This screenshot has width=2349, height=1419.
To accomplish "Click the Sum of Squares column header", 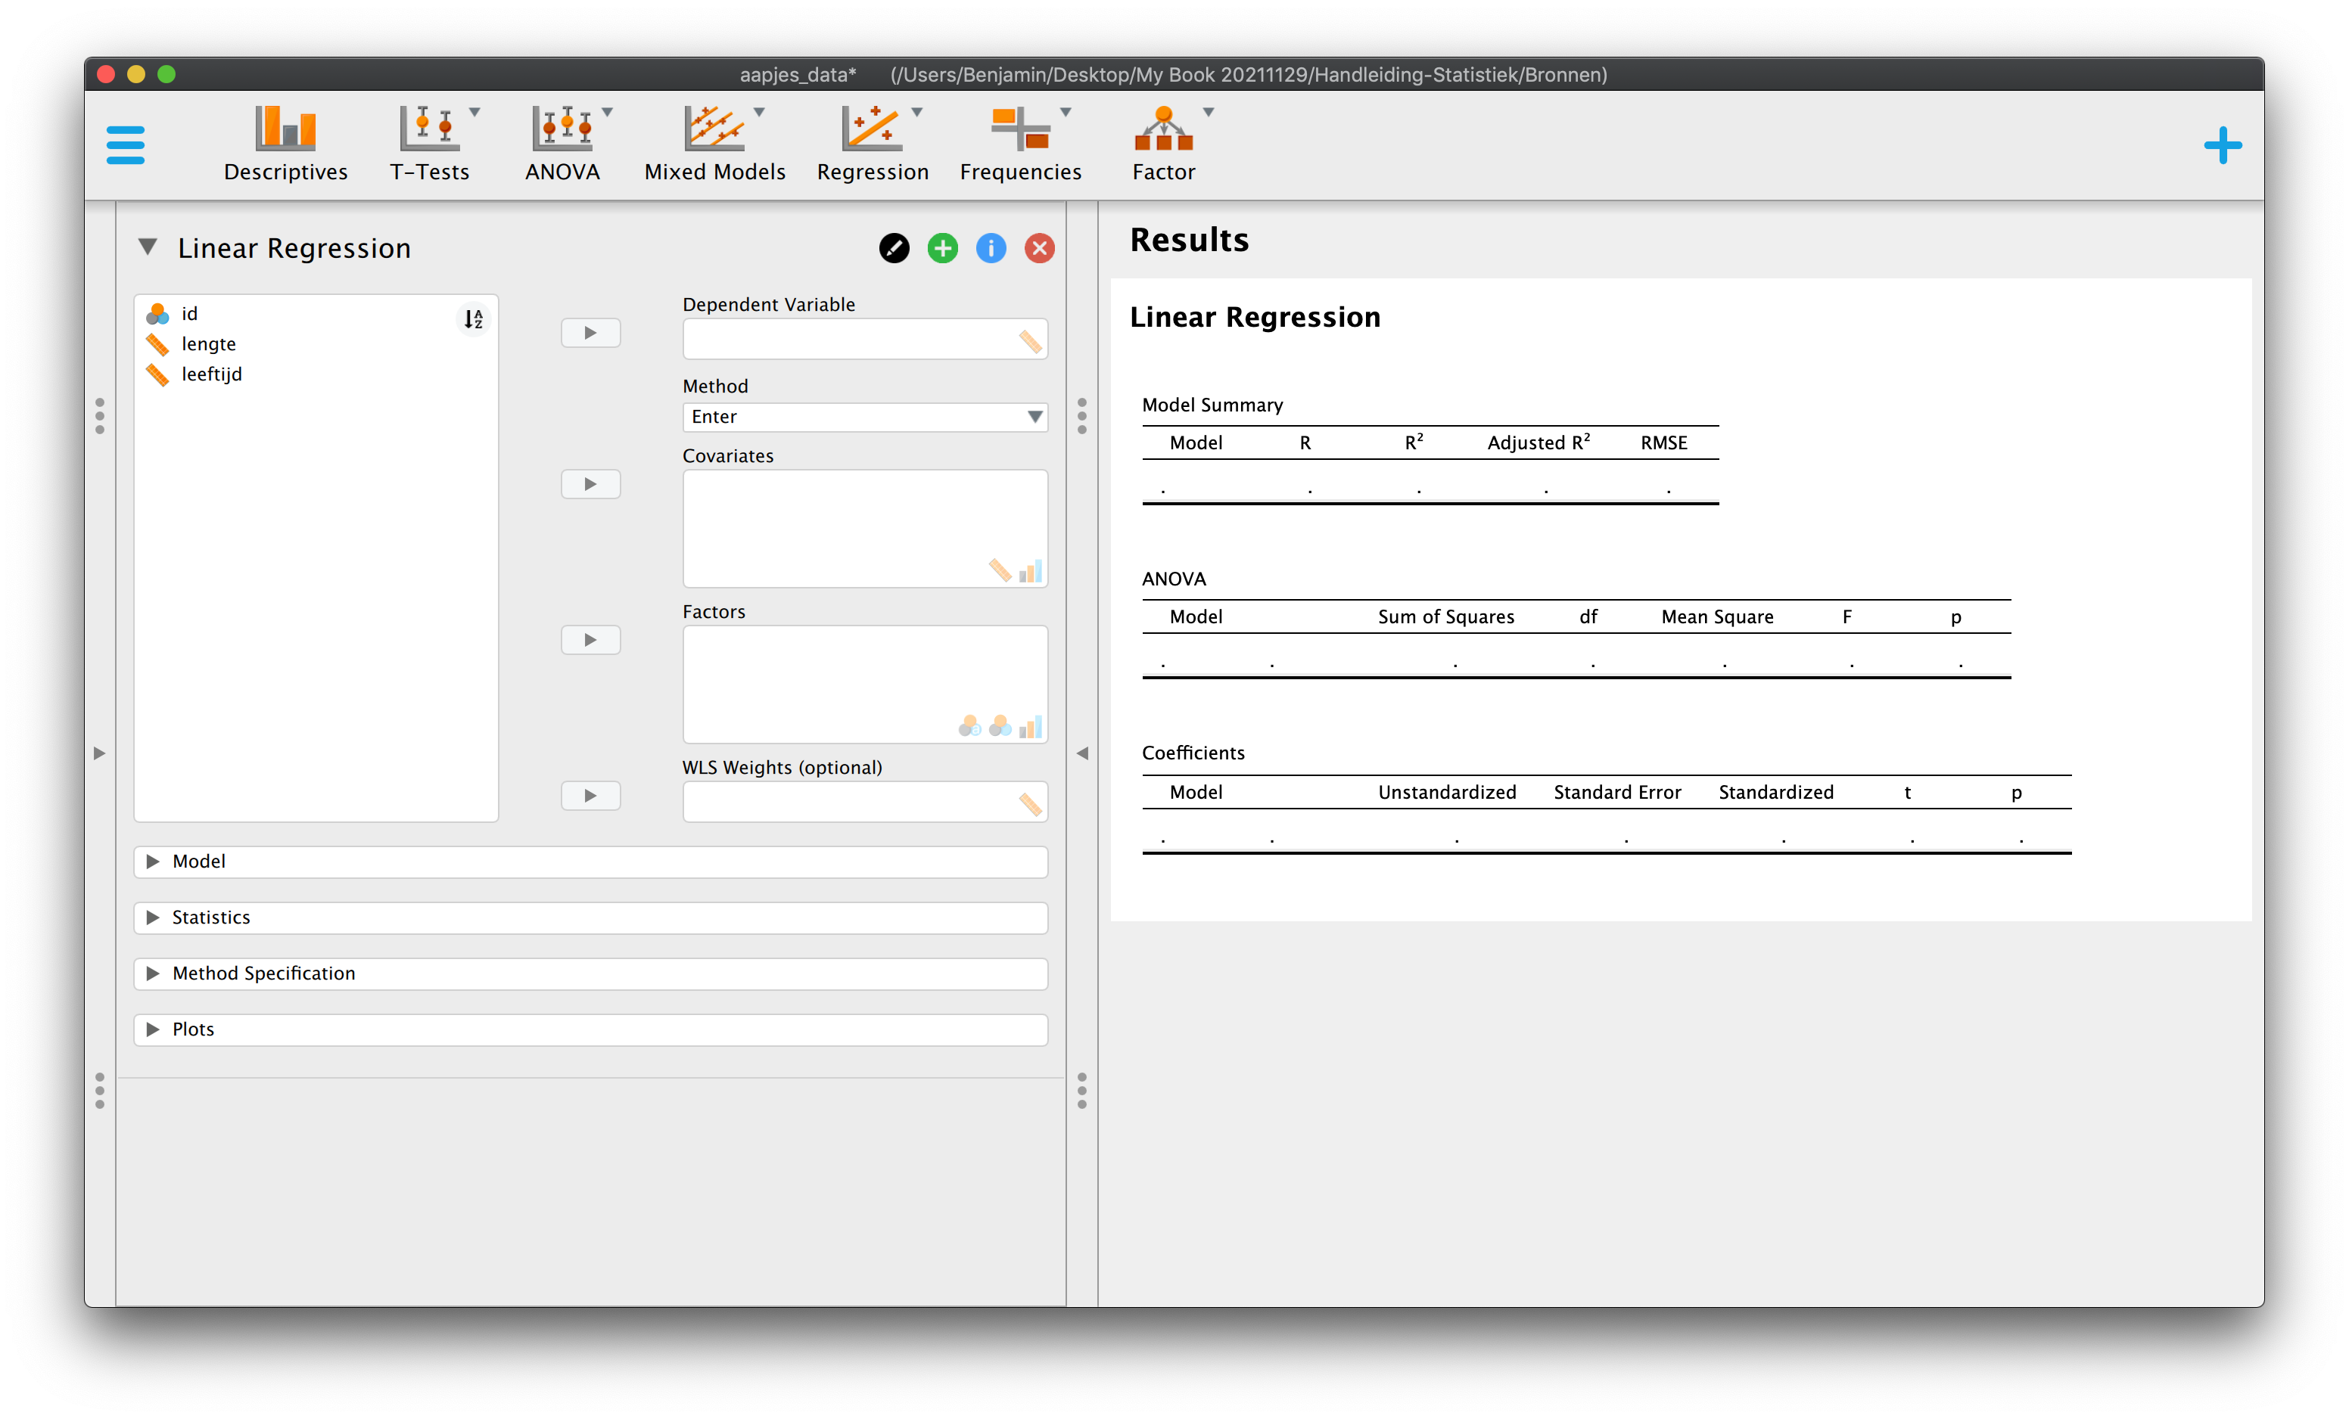I will pos(1446,616).
